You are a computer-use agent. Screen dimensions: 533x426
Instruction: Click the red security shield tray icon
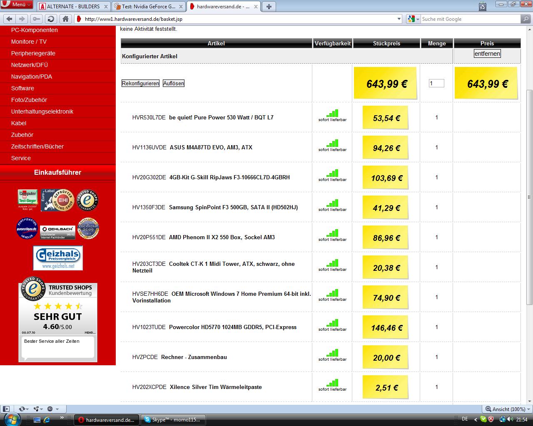coord(491,419)
